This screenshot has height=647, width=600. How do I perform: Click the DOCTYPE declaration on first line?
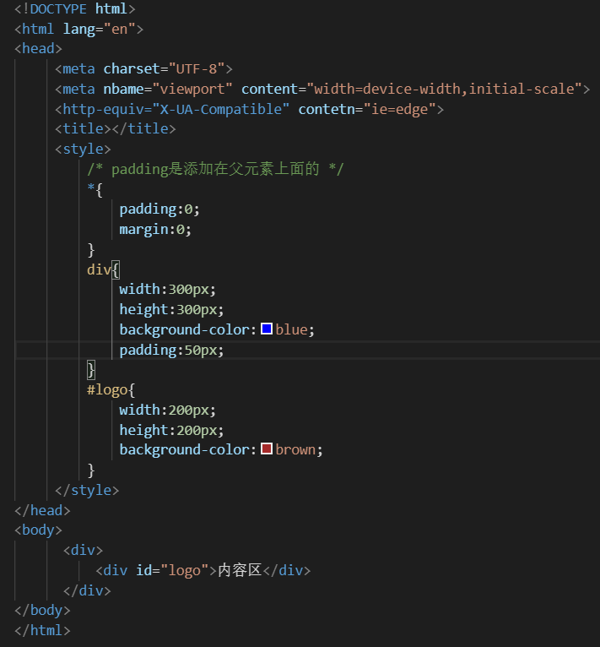[74, 8]
